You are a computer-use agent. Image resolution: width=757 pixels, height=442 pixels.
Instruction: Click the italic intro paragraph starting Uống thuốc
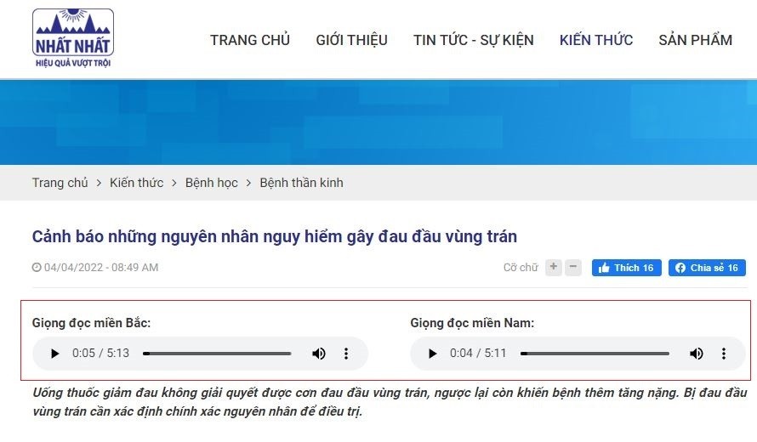(390, 402)
